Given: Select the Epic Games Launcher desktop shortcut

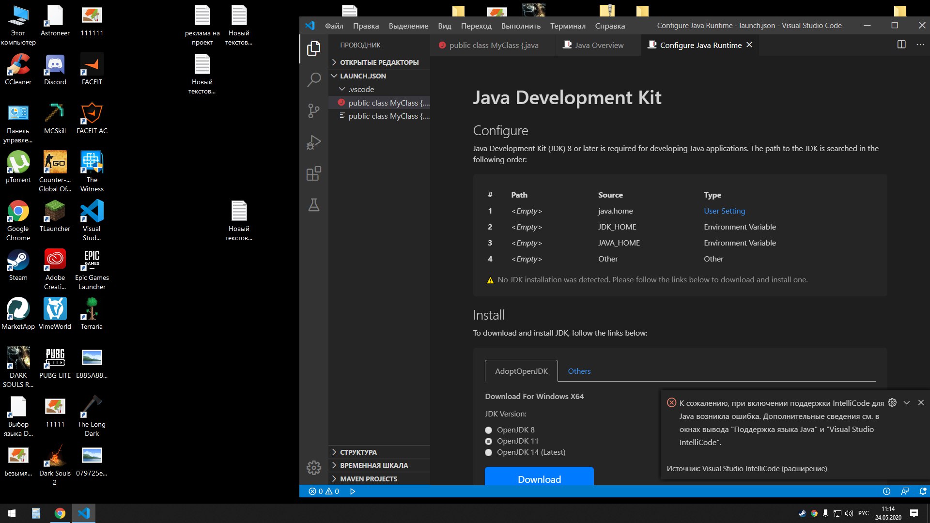Looking at the screenshot, I should [92, 270].
